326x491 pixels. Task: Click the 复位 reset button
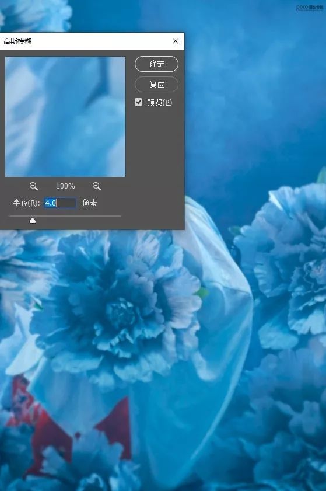coord(156,84)
